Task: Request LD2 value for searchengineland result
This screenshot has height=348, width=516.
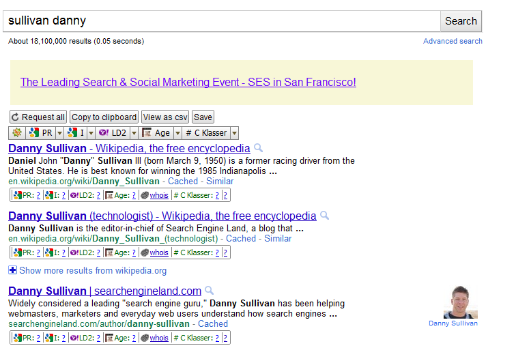Action: tap(98, 338)
